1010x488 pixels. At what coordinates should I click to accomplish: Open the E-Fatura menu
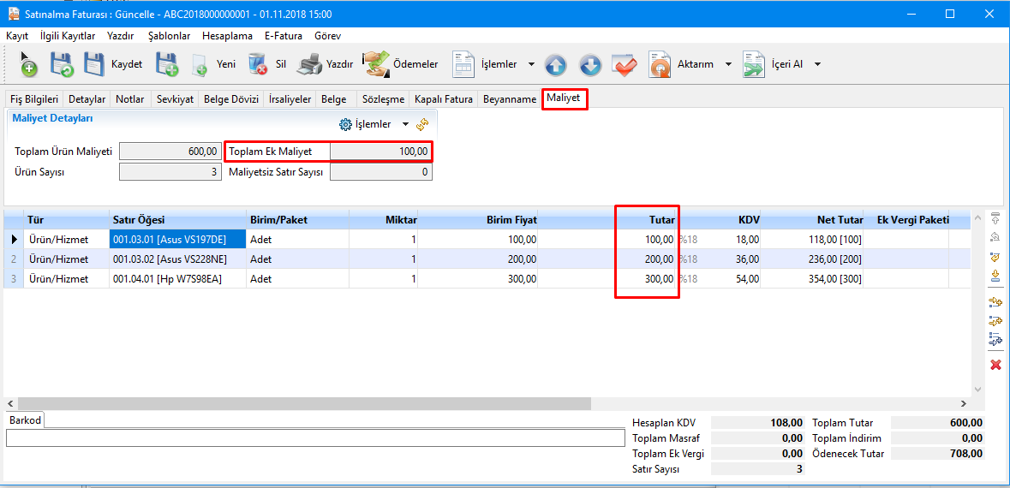(283, 36)
